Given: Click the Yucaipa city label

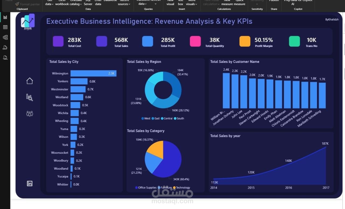Looking at the screenshot, I should pos(63,176).
